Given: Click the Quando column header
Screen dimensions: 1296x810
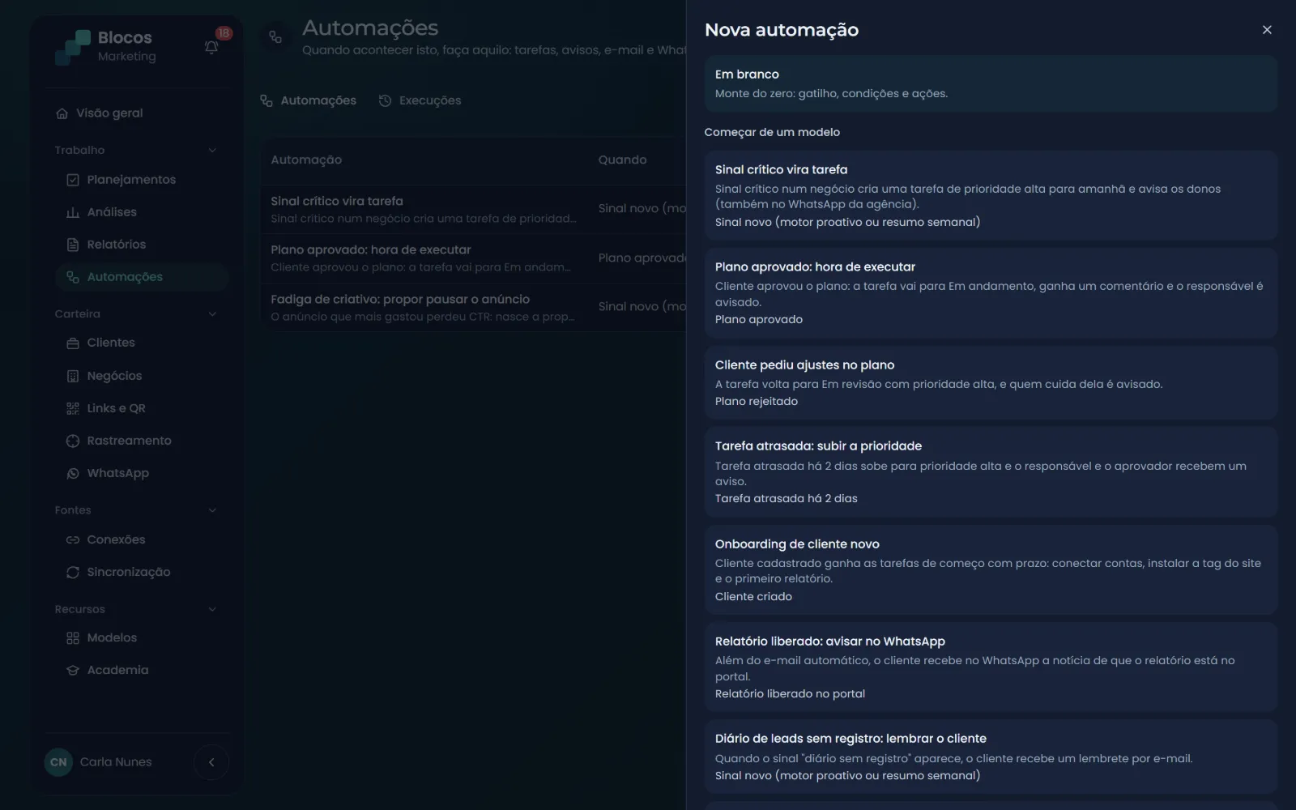Looking at the screenshot, I should click(x=622, y=160).
